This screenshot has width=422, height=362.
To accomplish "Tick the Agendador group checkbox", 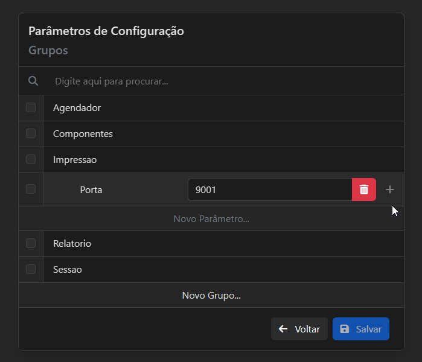I will (x=31, y=108).
